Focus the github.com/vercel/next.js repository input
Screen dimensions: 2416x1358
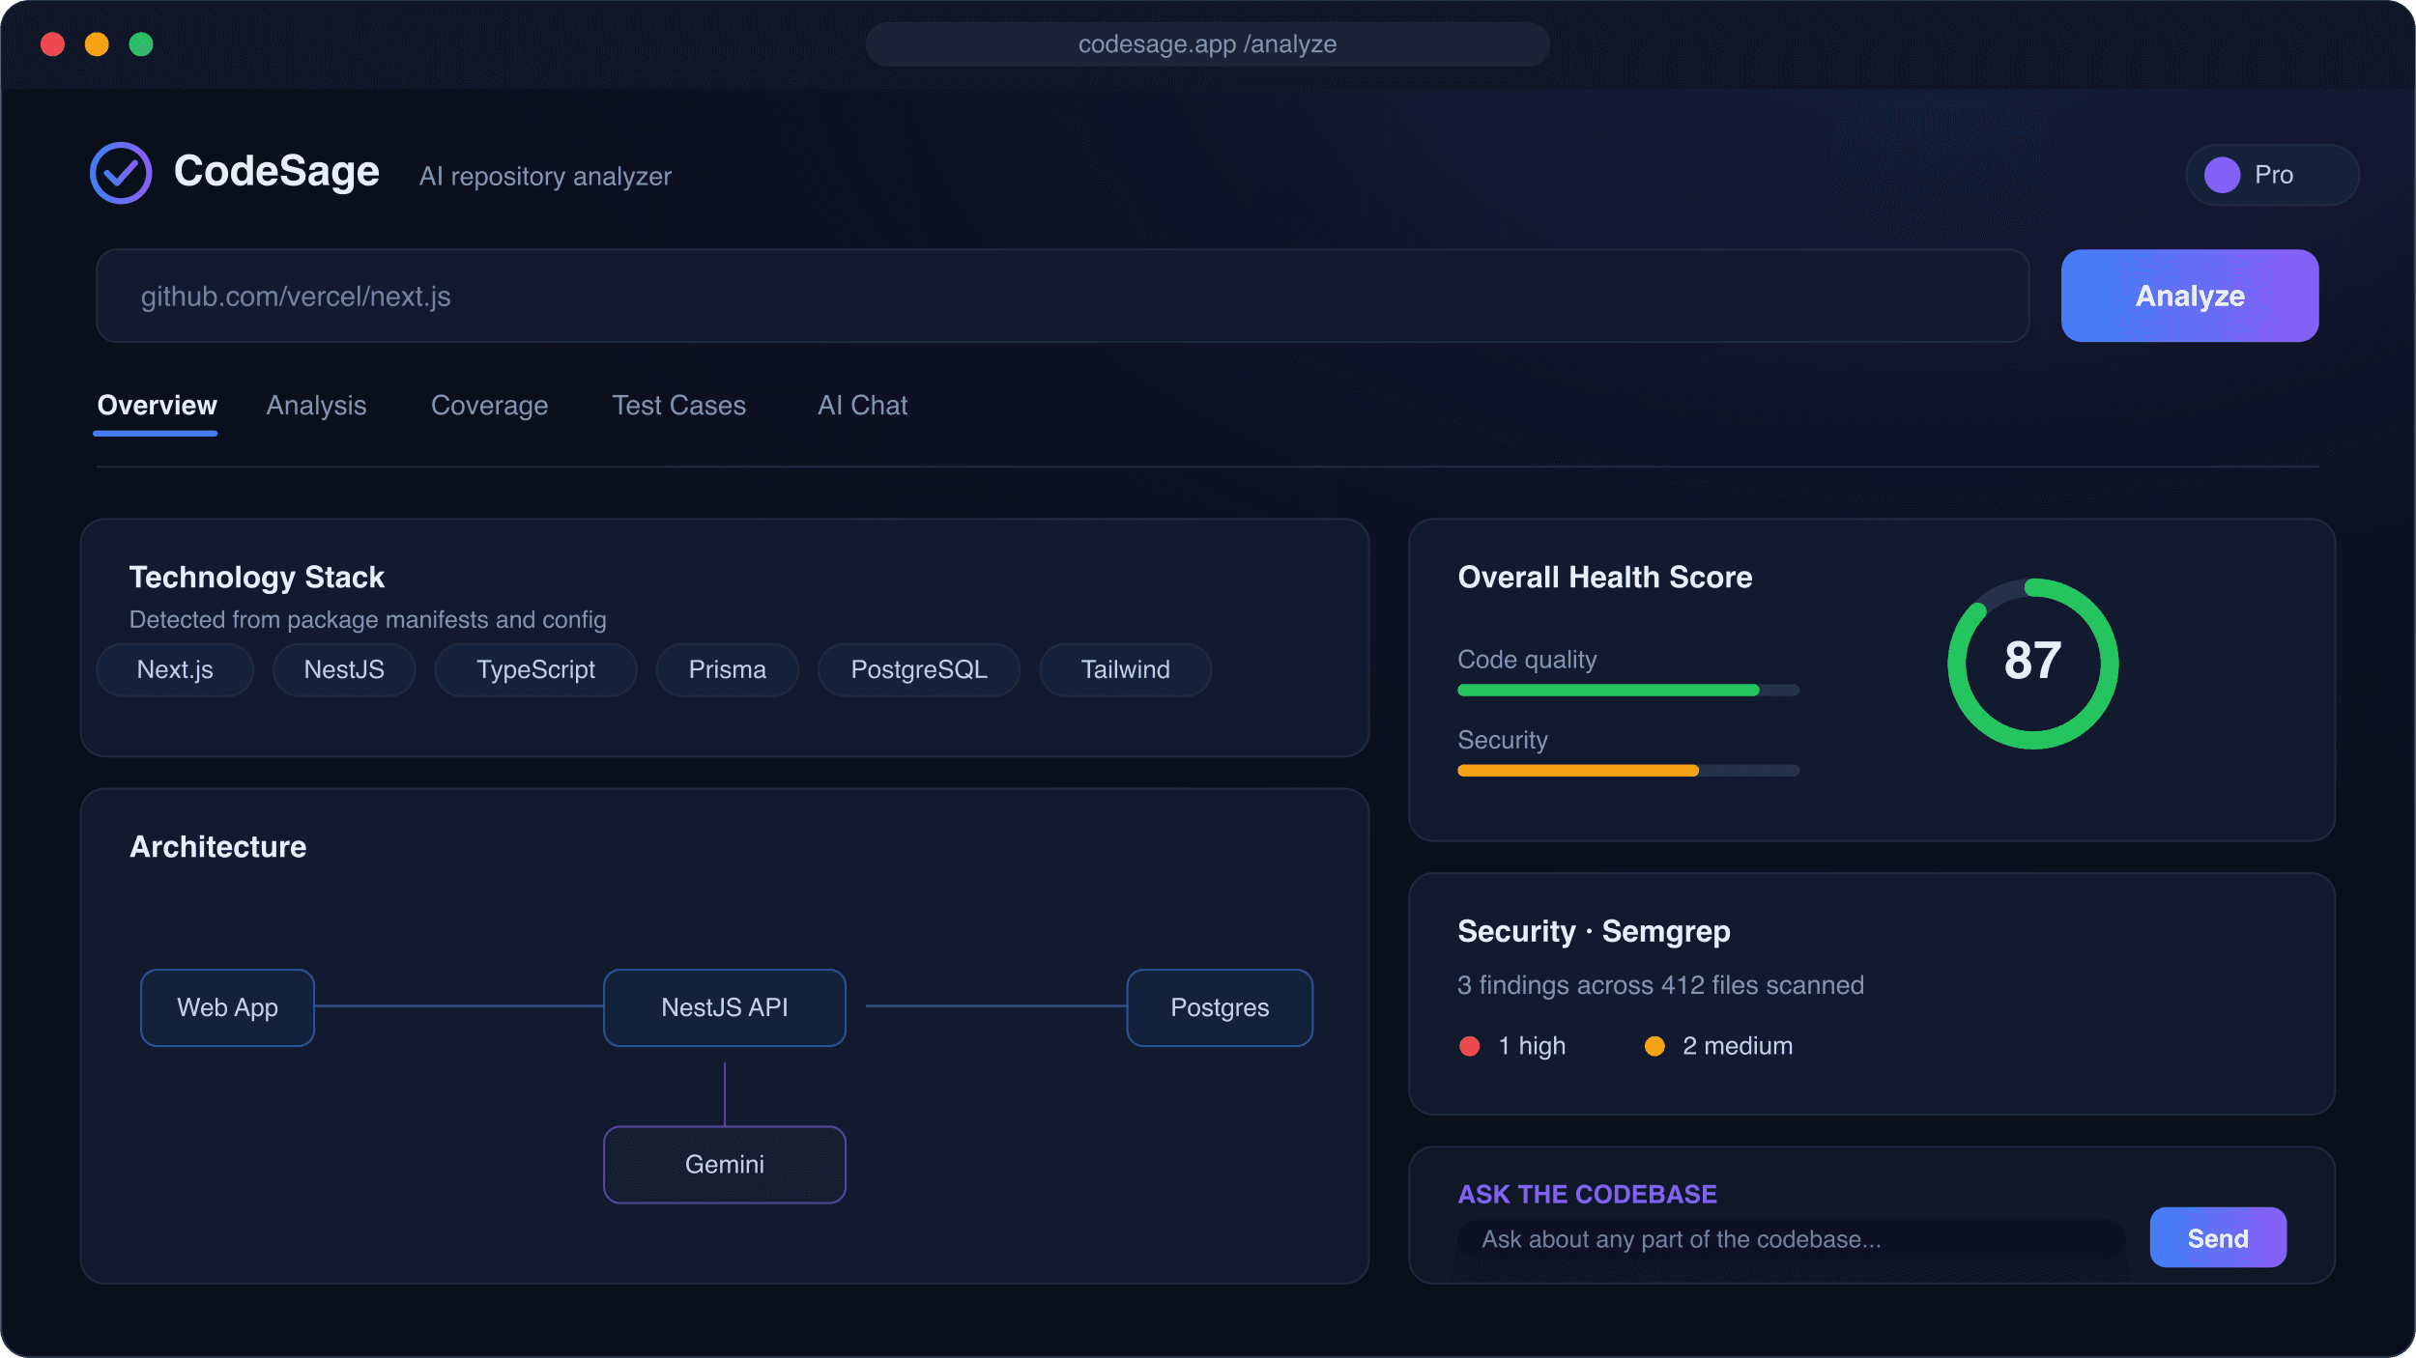(x=1062, y=296)
